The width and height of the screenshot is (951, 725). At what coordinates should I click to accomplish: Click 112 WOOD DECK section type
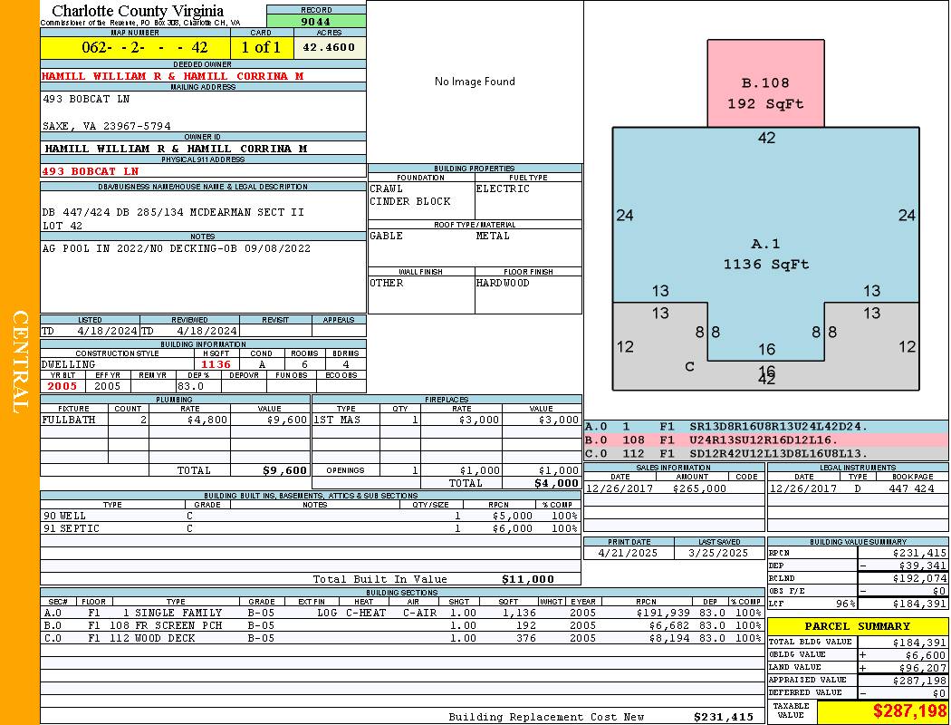[153, 638]
